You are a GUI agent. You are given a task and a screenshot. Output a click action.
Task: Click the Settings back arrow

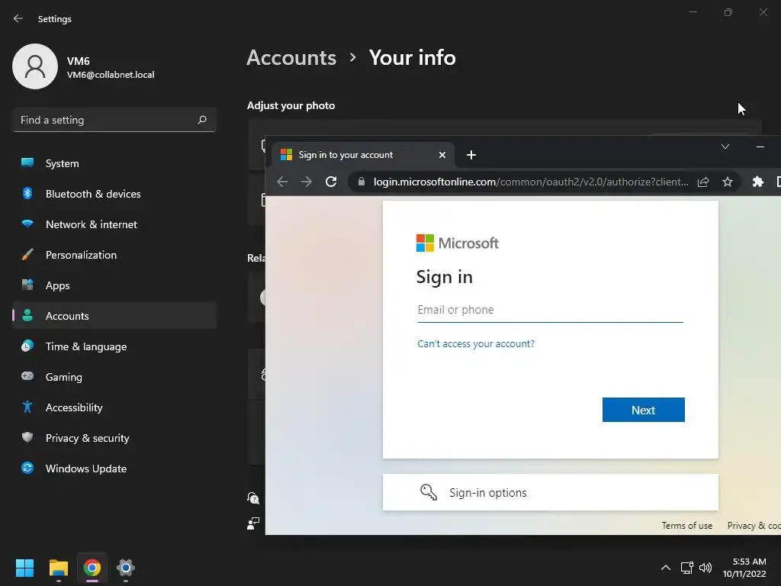pos(18,18)
